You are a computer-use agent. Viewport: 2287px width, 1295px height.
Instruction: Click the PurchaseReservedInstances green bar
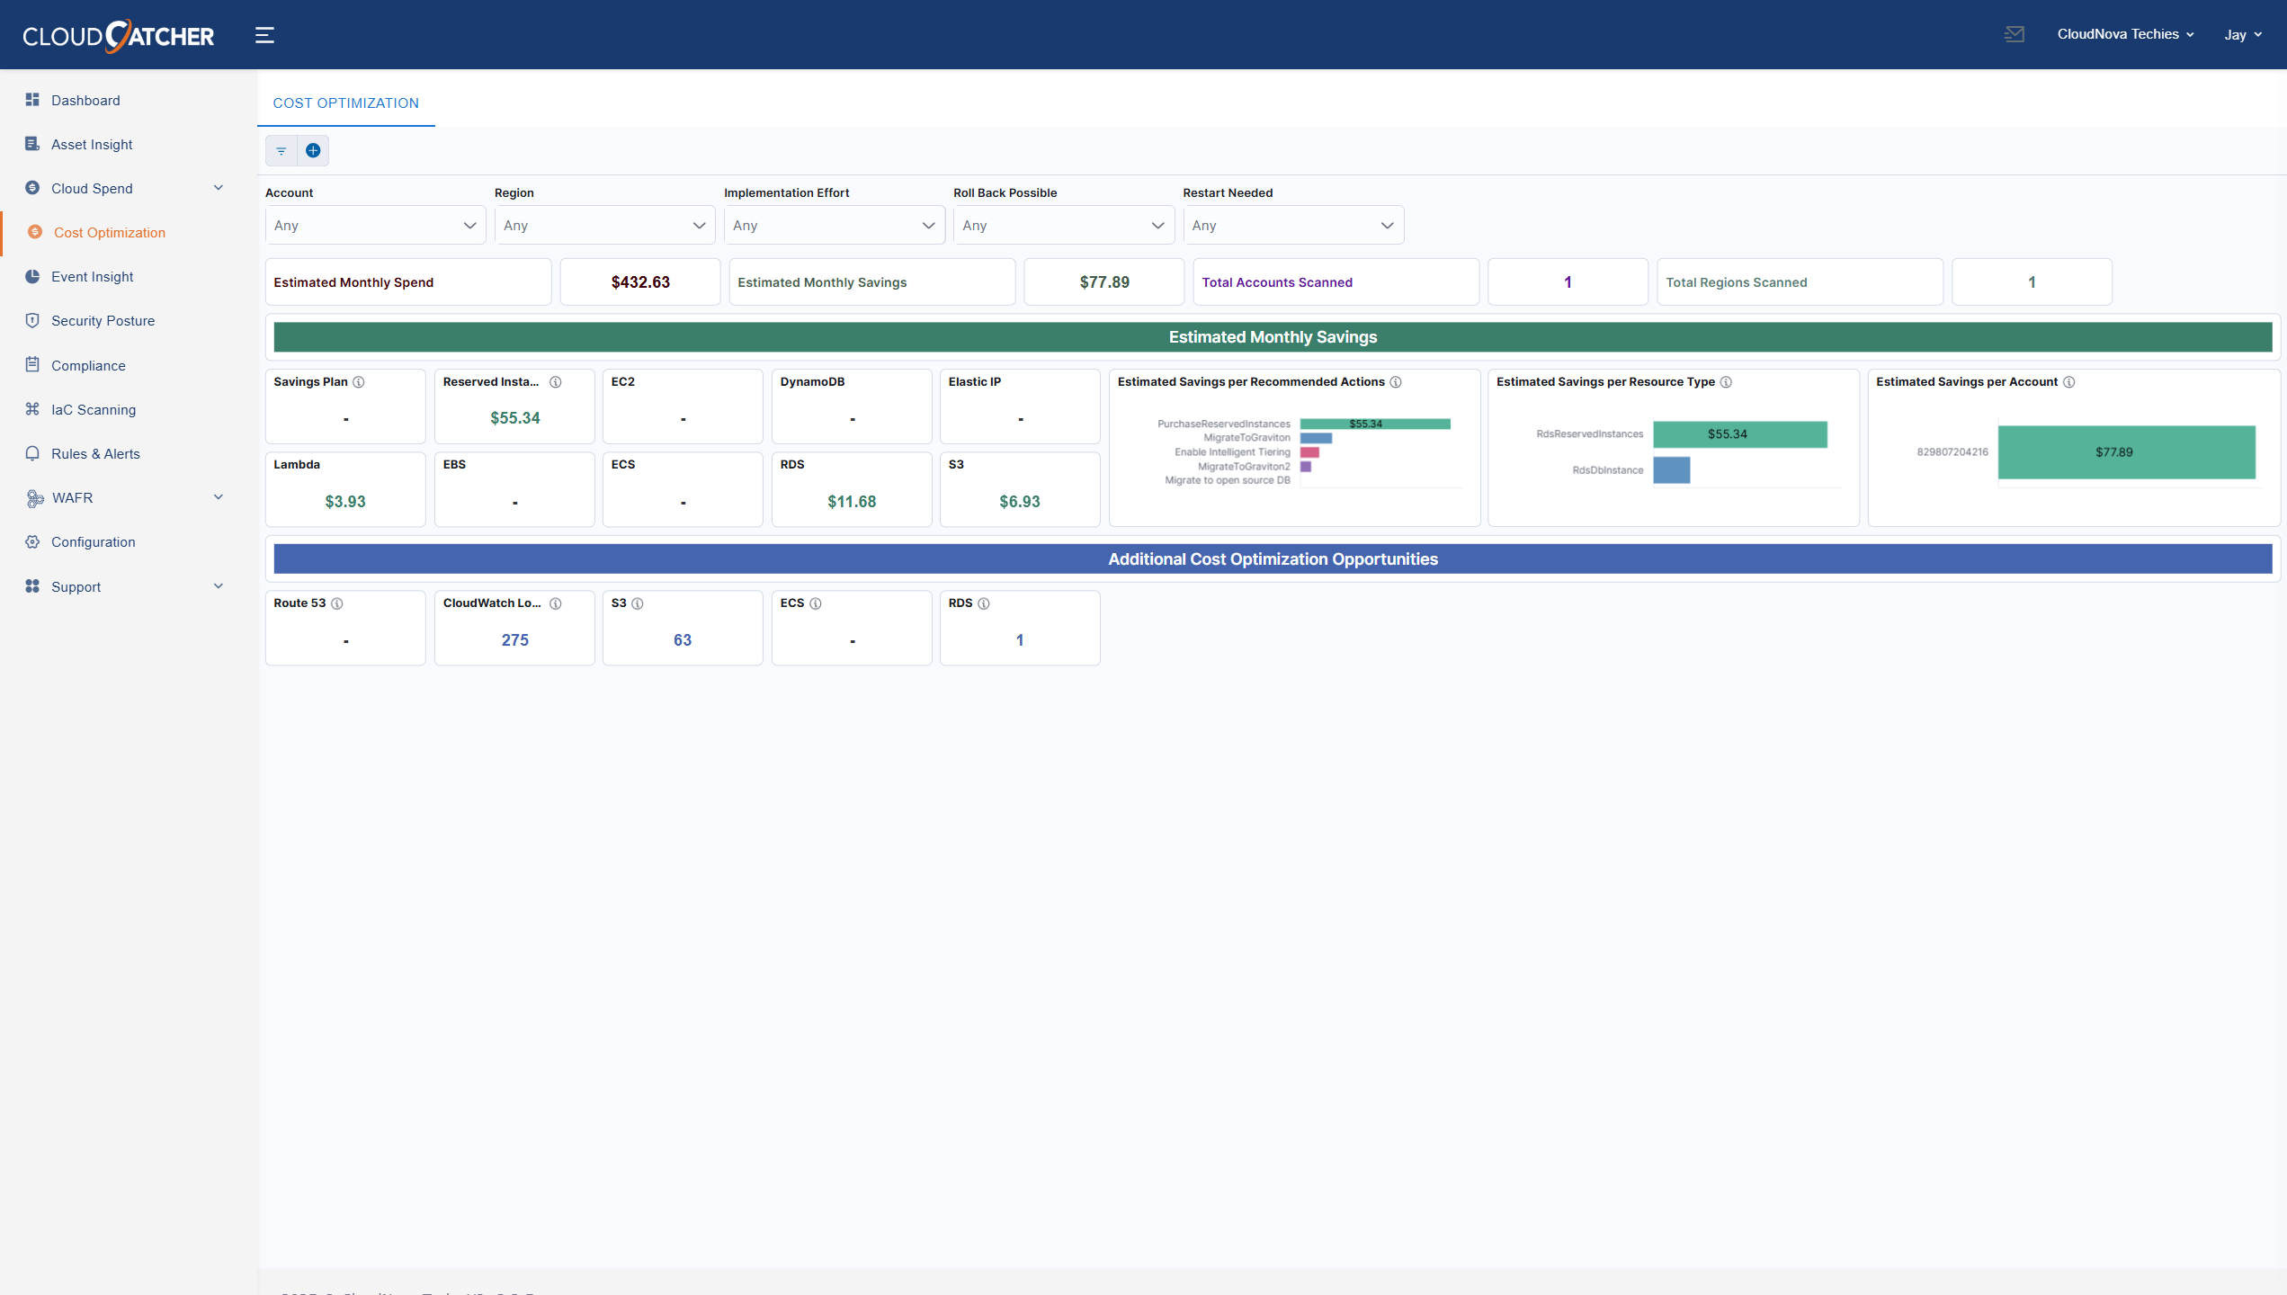(x=1375, y=424)
